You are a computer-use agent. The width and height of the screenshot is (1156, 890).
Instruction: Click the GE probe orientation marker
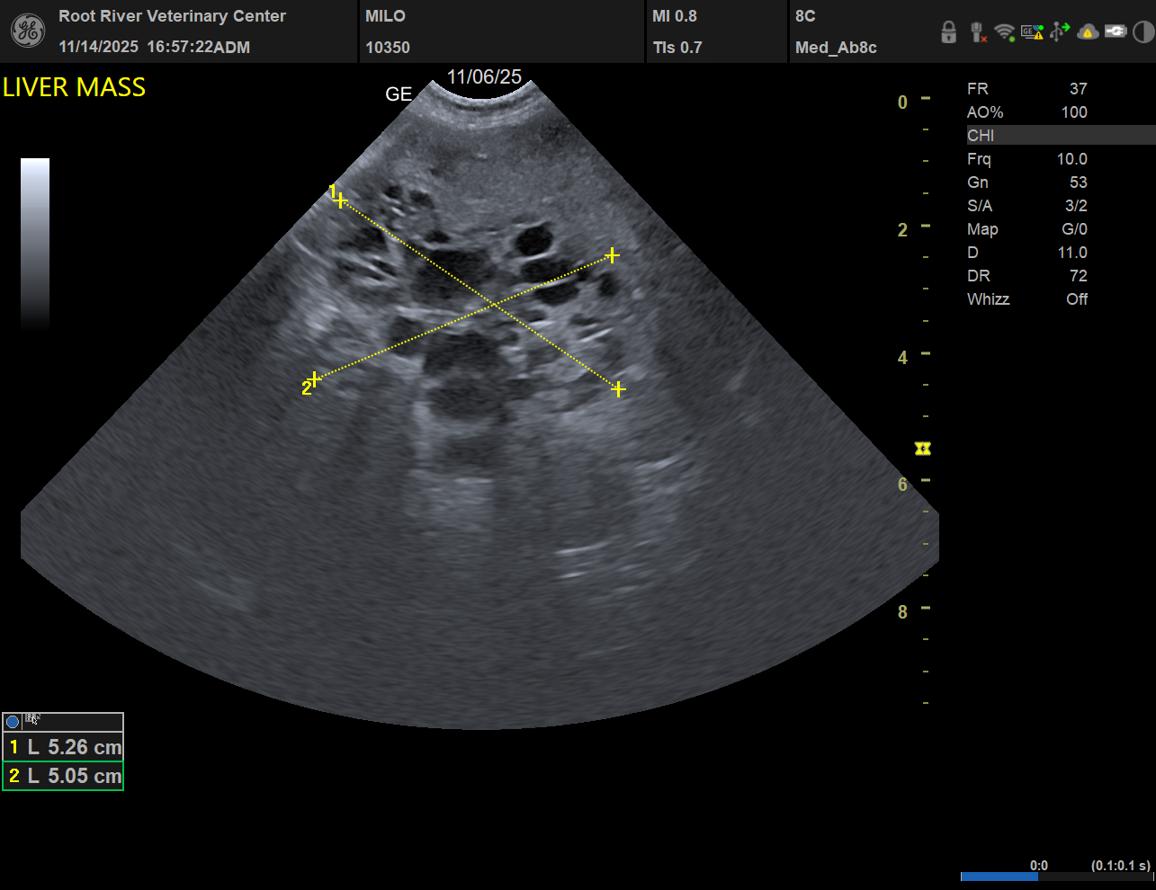399,93
